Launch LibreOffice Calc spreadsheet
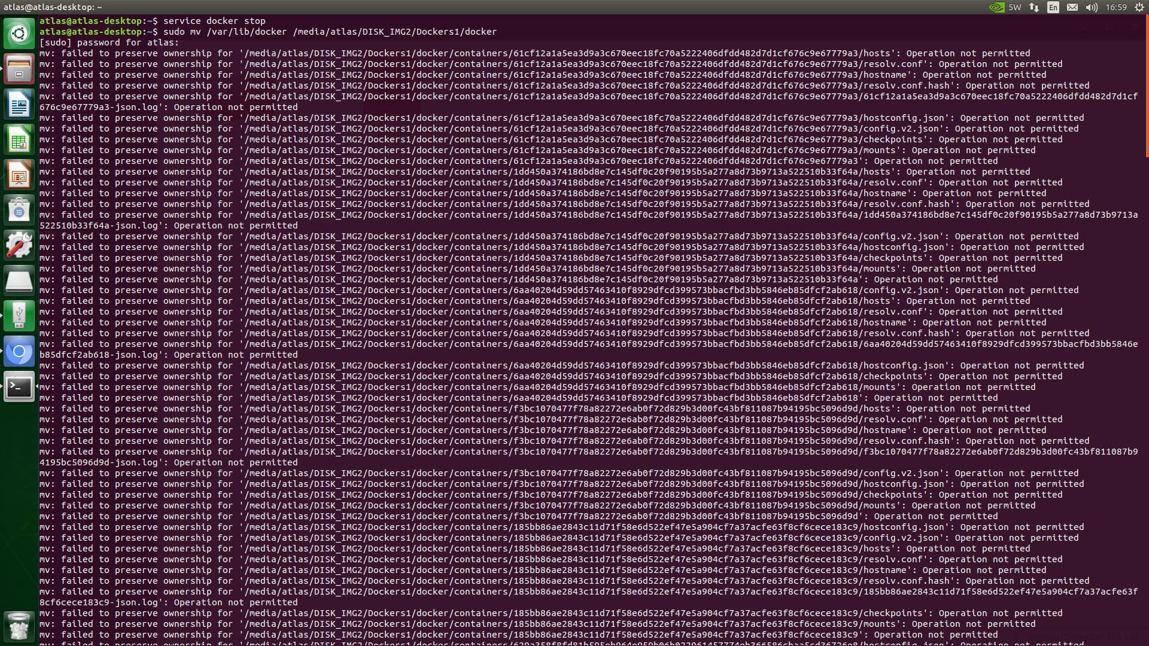This screenshot has width=1149, height=646. click(x=19, y=139)
